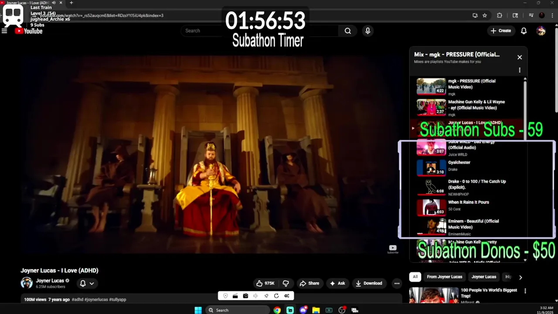Open Joyner Lucas channel name link
This screenshot has width=558, height=314.
pyautogui.click(x=50, y=281)
